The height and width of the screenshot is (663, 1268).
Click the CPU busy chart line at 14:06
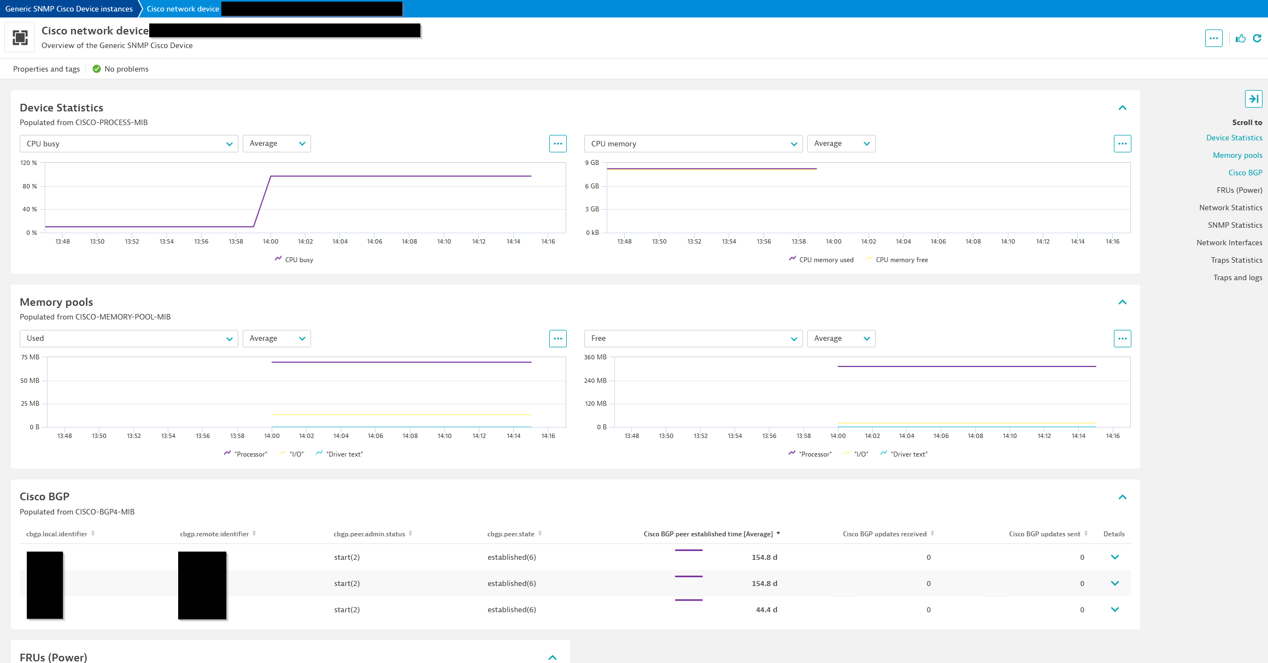coord(375,176)
